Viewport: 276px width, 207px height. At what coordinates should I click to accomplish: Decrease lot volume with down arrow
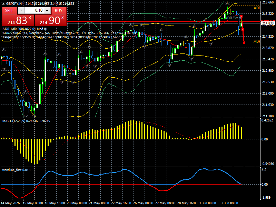tap(21, 10)
